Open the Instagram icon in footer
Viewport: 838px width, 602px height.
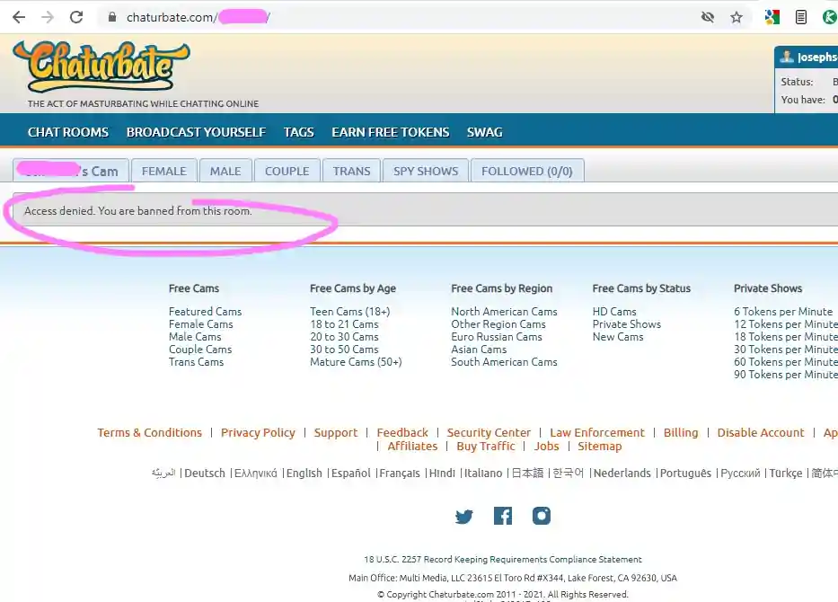point(542,516)
